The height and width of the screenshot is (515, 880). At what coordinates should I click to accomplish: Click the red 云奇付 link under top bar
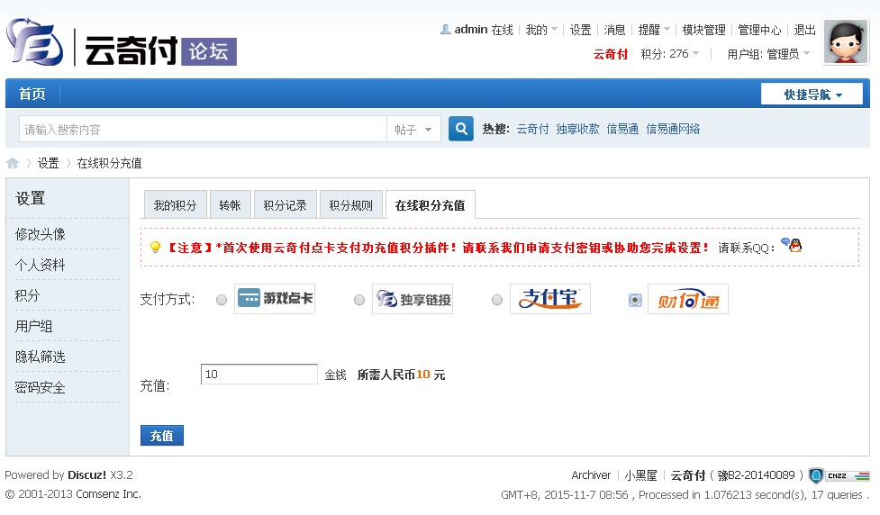(611, 54)
